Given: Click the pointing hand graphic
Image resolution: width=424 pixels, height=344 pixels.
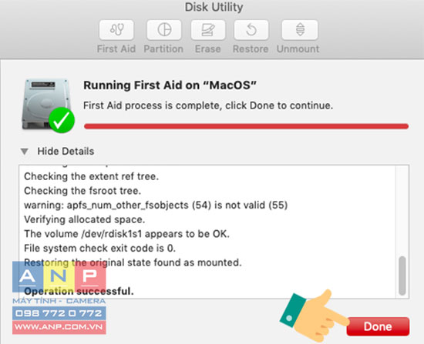Looking at the screenshot, I should [x=314, y=316].
